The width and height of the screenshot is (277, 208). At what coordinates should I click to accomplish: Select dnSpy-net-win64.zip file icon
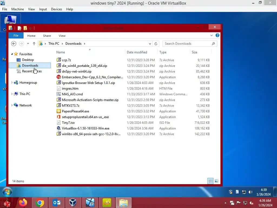[x=59, y=71]
